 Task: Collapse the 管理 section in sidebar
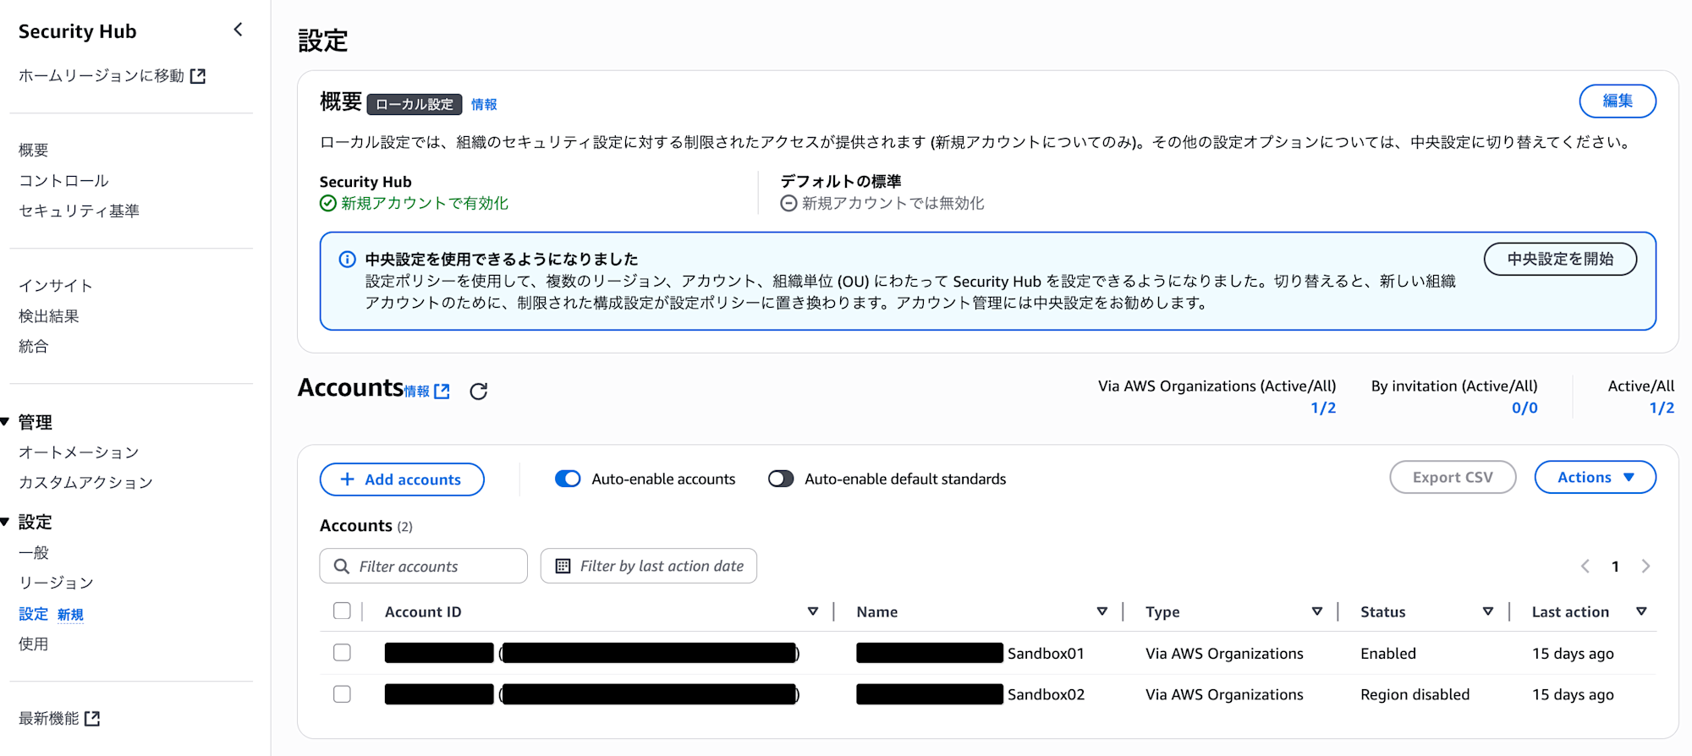[x=5, y=422]
